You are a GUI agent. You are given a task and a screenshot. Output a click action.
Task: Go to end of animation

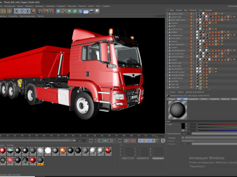[119, 141]
